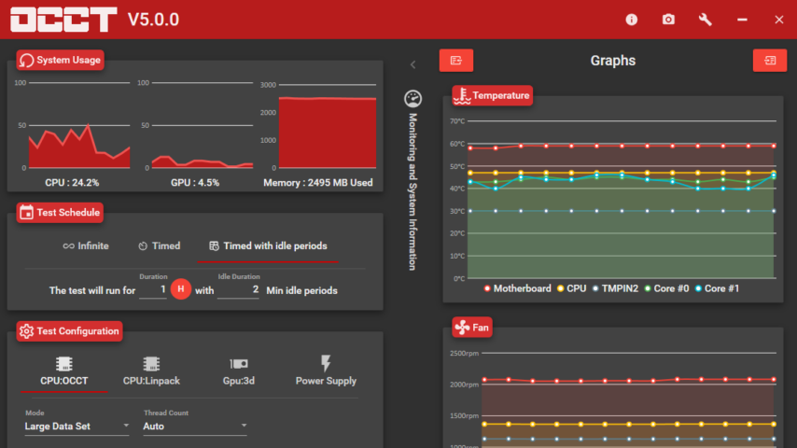
Task: Click the Fan graph header badge
Action: pos(471,328)
